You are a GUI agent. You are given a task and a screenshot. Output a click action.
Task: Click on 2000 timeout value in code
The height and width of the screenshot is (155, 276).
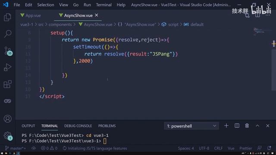coord(85,61)
